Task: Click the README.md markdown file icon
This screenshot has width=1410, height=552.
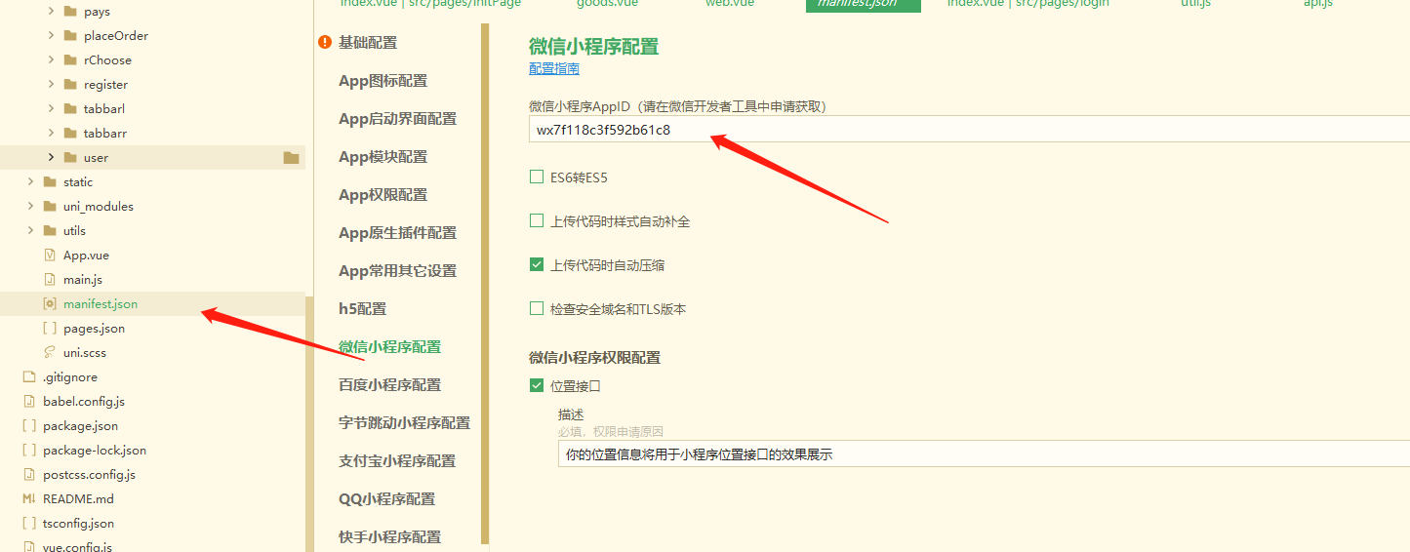Action: [x=29, y=499]
